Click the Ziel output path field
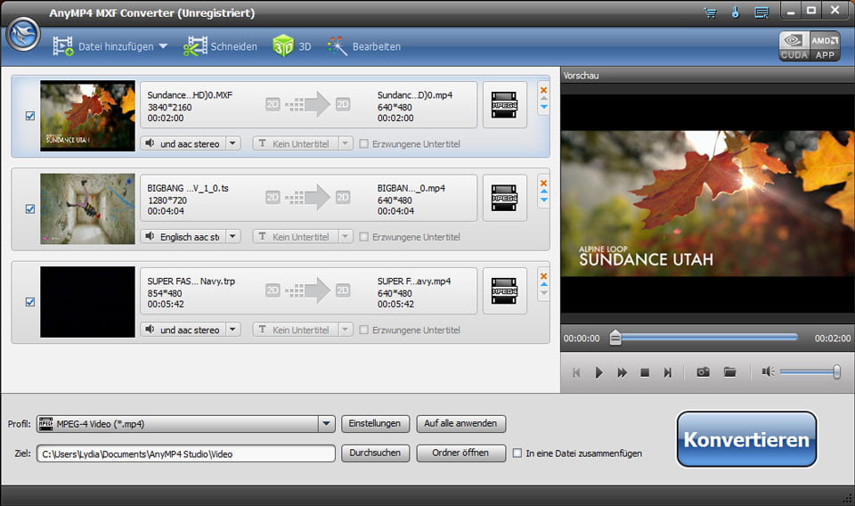Screen dimensions: 855x506 click(186, 453)
